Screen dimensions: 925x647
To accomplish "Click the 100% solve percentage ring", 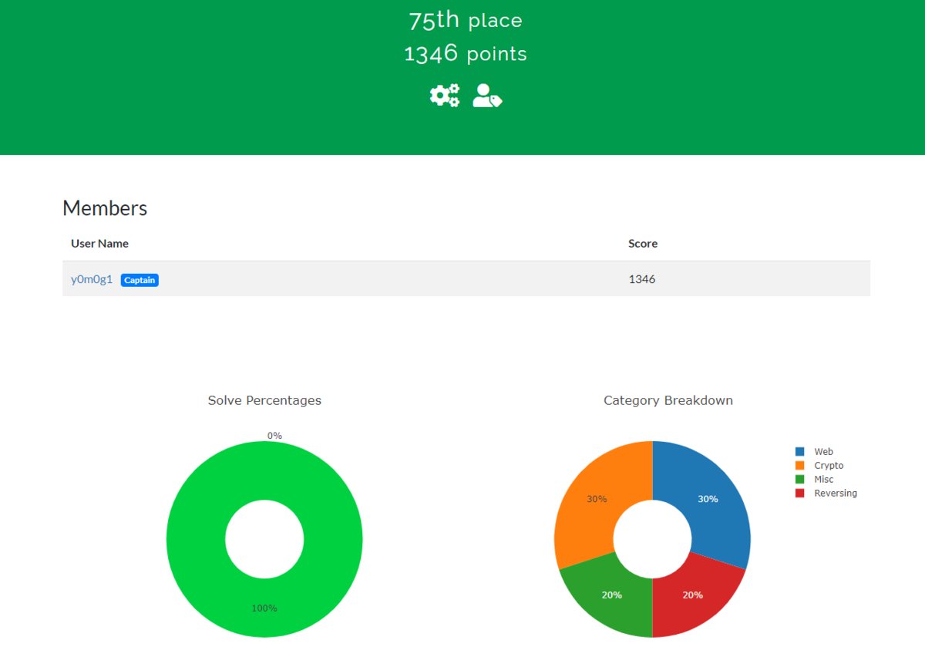I will tap(264, 608).
